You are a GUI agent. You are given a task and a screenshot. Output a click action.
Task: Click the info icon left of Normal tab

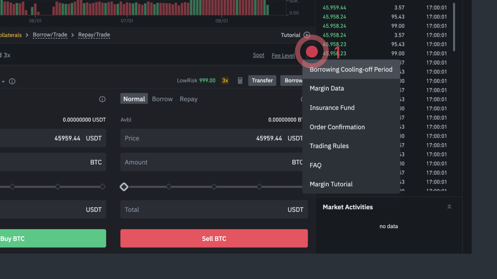(102, 99)
